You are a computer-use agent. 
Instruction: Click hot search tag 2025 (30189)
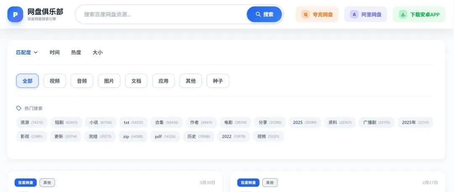[x=305, y=122]
